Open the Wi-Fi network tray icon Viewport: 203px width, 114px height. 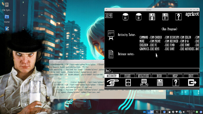[x=177, y=112]
